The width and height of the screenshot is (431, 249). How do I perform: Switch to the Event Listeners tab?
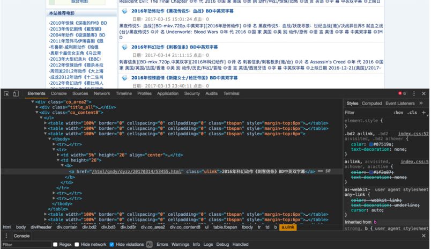400,104
